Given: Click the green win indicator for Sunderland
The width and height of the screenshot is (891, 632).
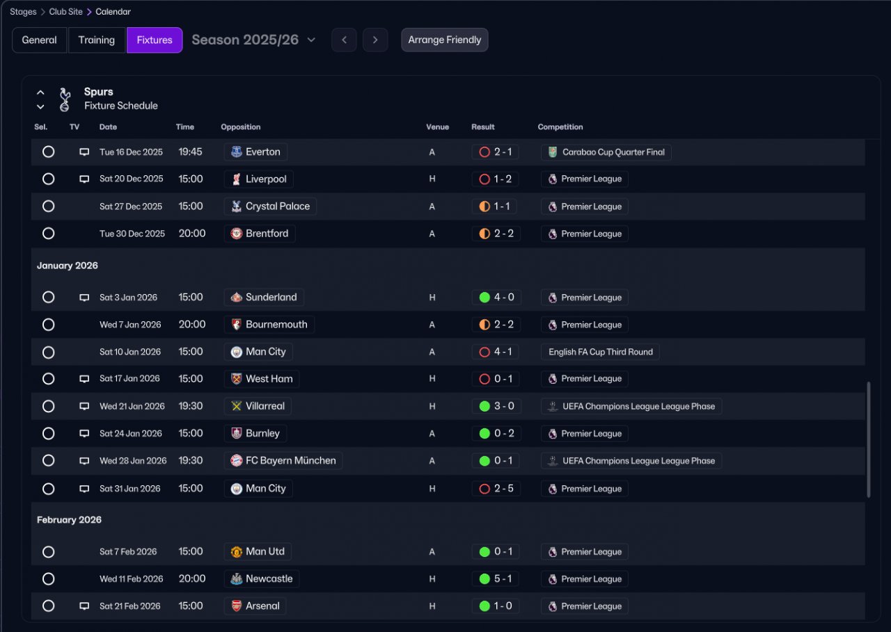Looking at the screenshot, I should tap(485, 298).
